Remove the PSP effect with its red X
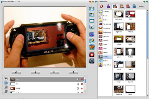 (x=82, y=79)
